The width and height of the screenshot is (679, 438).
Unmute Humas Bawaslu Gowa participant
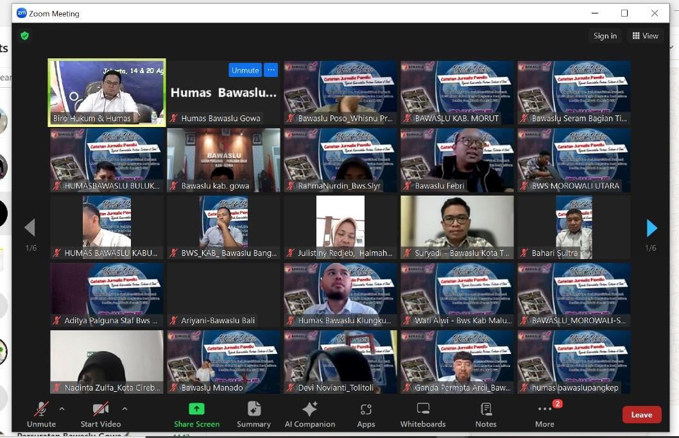tap(245, 70)
